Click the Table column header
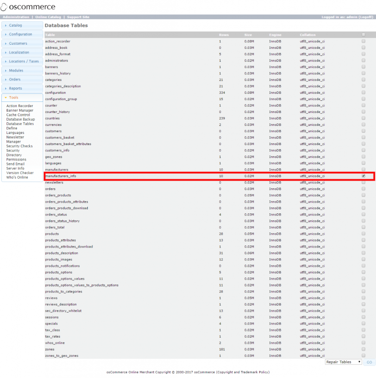Viewport: 376px width, 378px height. tap(50, 35)
